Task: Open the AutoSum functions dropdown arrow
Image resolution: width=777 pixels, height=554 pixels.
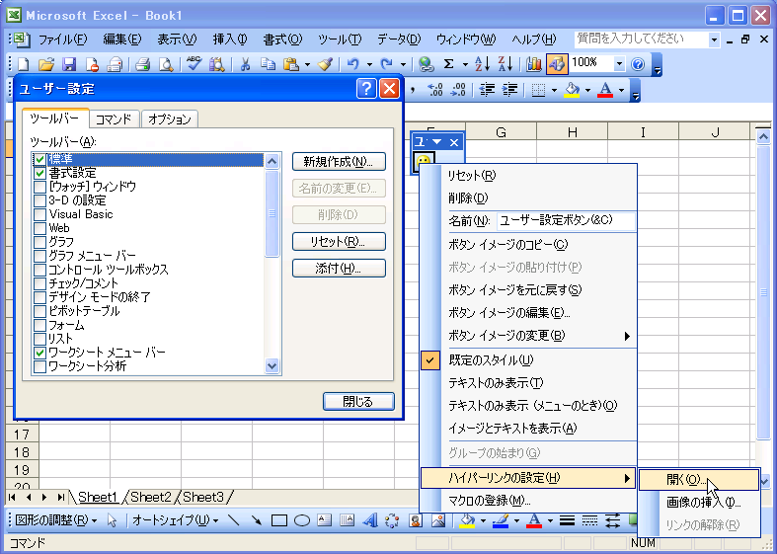Action: point(465,64)
